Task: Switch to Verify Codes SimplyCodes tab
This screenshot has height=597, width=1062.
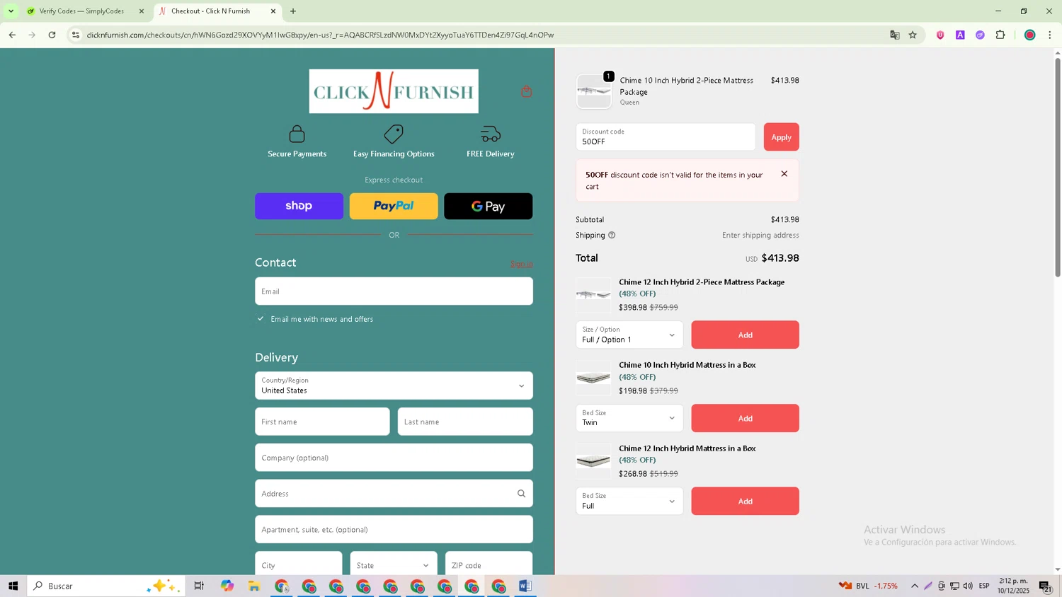Action: click(x=84, y=11)
